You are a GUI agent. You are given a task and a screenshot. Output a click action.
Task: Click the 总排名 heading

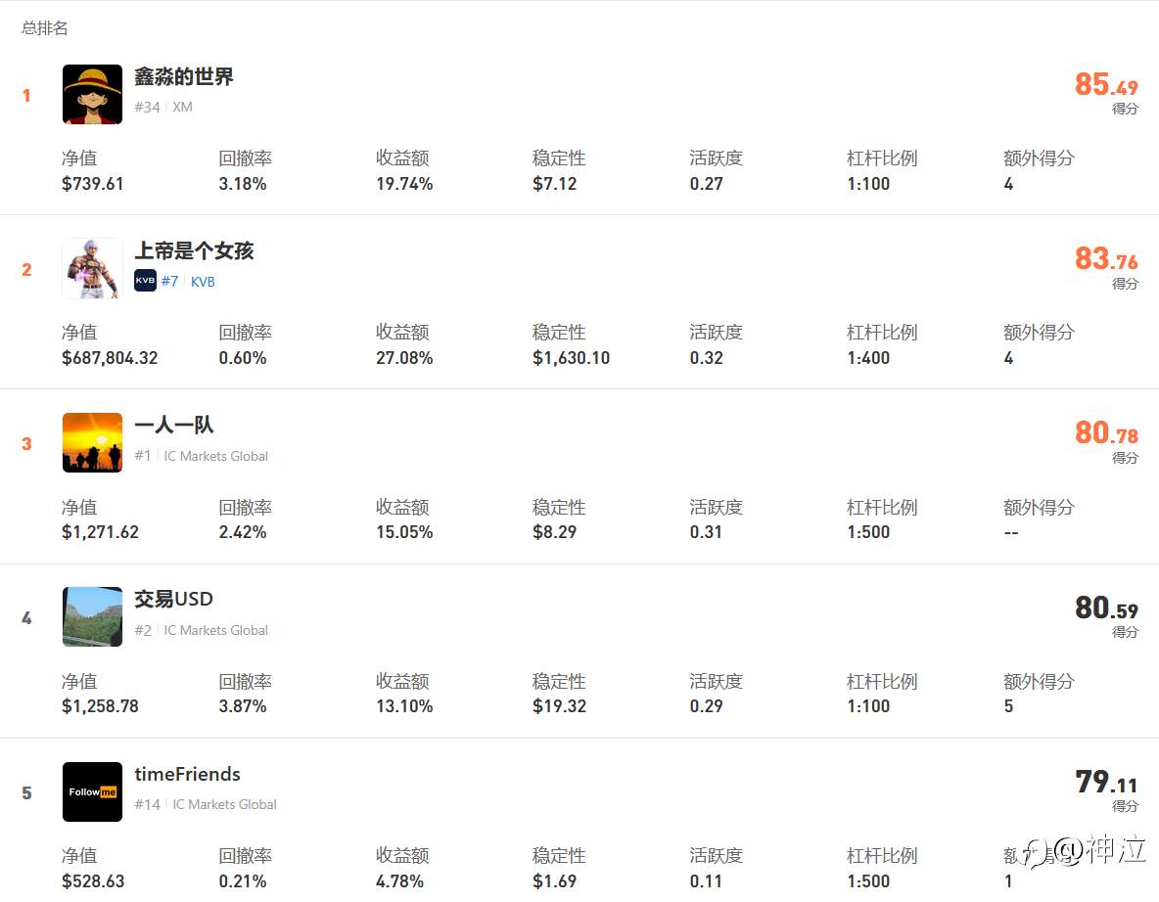pyautogui.click(x=44, y=28)
